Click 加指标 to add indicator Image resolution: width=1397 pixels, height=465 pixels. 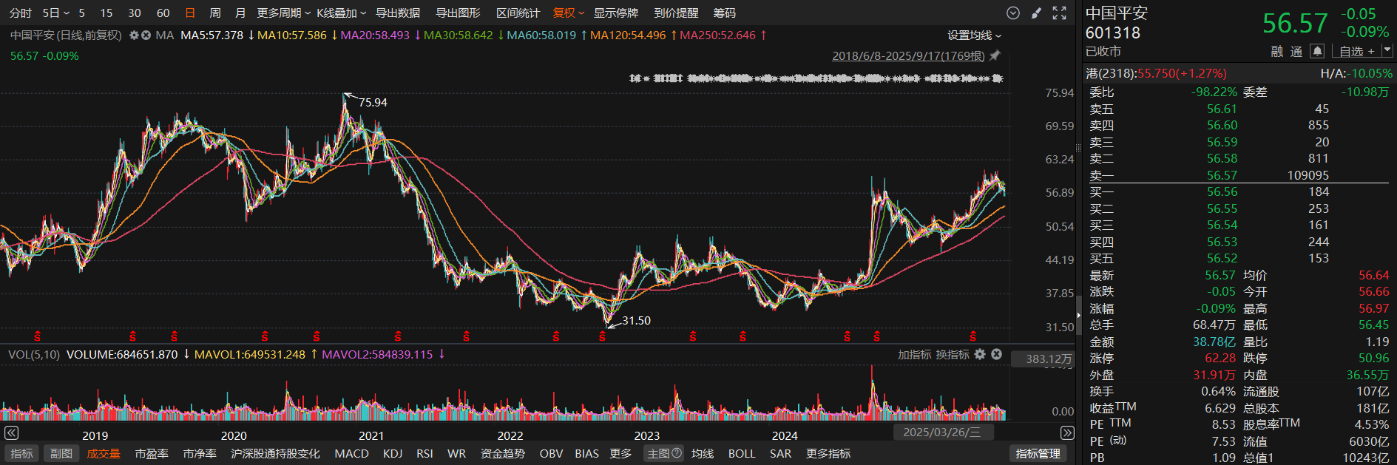pyautogui.click(x=915, y=354)
